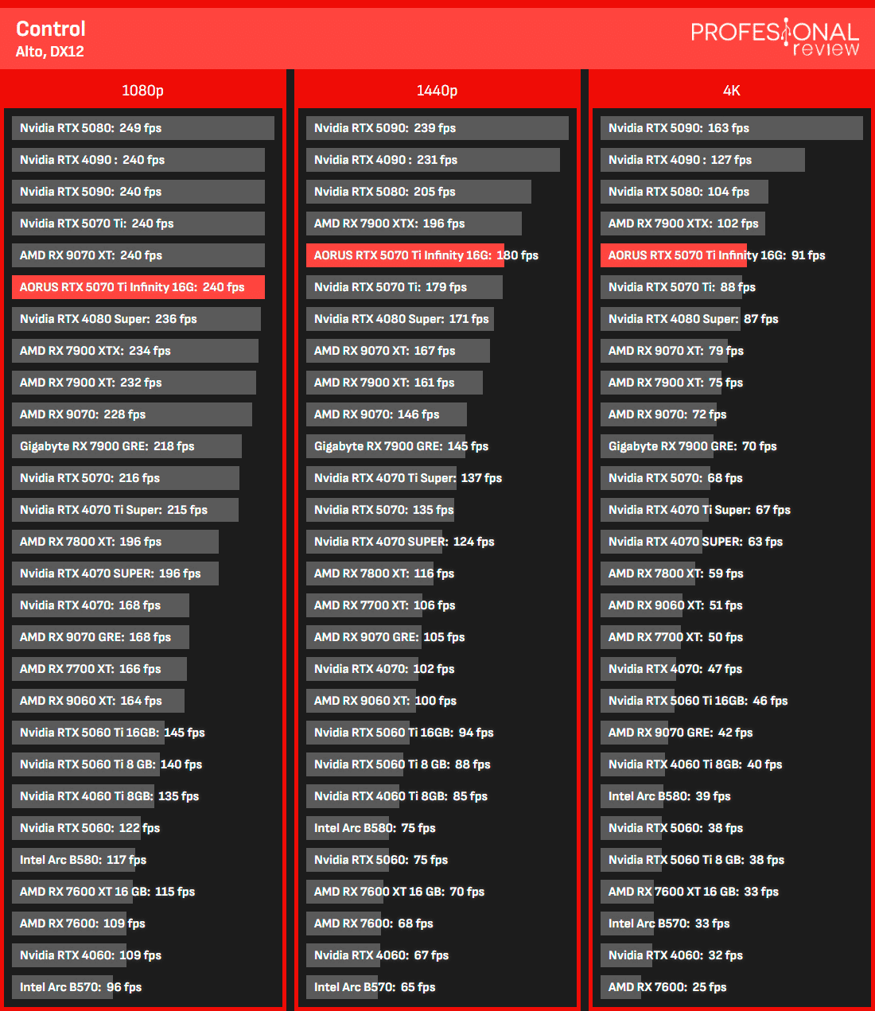
Task: Click Intel Arc B570: 65 fps bar
Action: (x=342, y=987)
